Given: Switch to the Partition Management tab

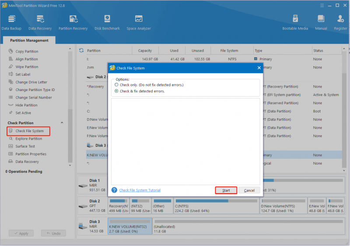Looking at the screenshot, I should pos(29,40).
